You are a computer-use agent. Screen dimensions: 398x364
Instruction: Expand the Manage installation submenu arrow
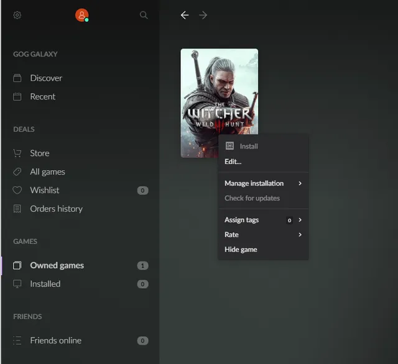tap(300, 183)
